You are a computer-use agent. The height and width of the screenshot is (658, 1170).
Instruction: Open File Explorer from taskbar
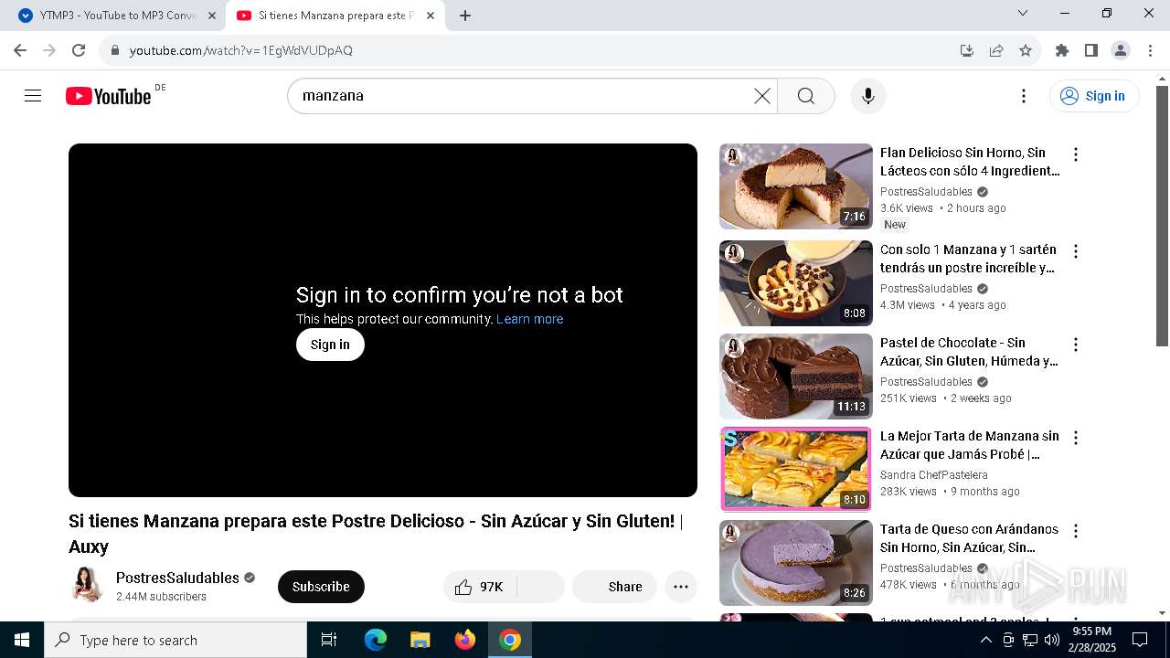[x=420, y=640]
